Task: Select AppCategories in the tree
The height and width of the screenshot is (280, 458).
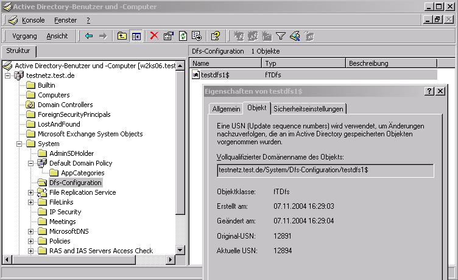Action: click(x=83, y=173)
